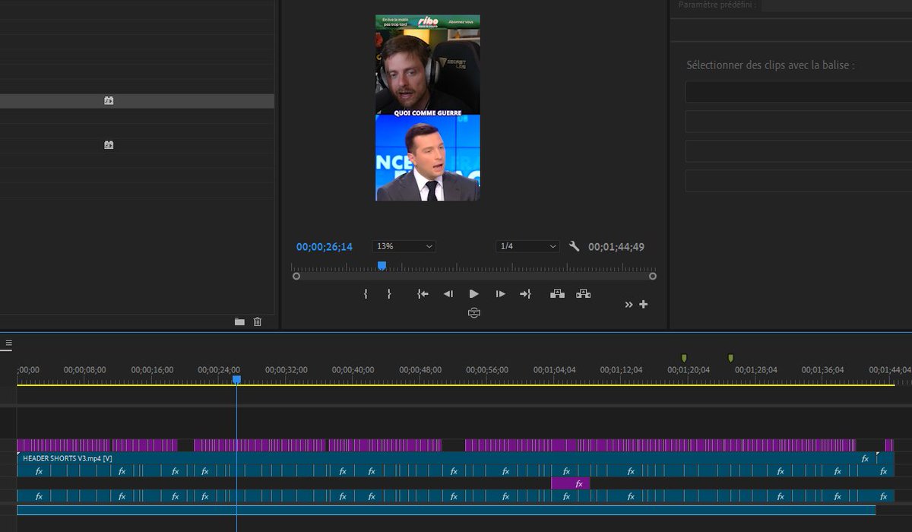912x532 pixels.
Task: Click the Mark Out button
Action: click(x=389, y=294)
